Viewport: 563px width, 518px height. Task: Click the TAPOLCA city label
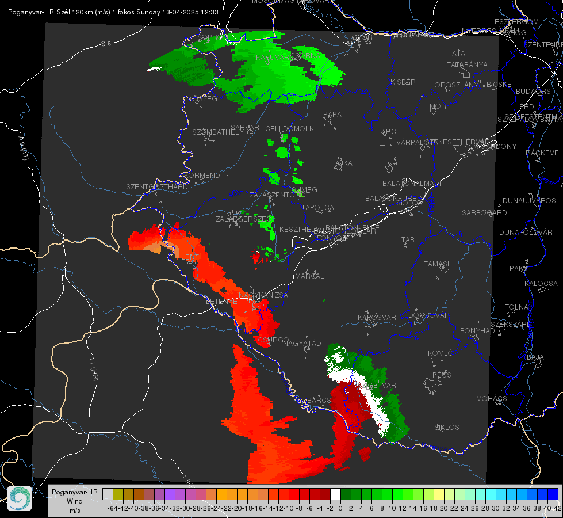[318, 207]
